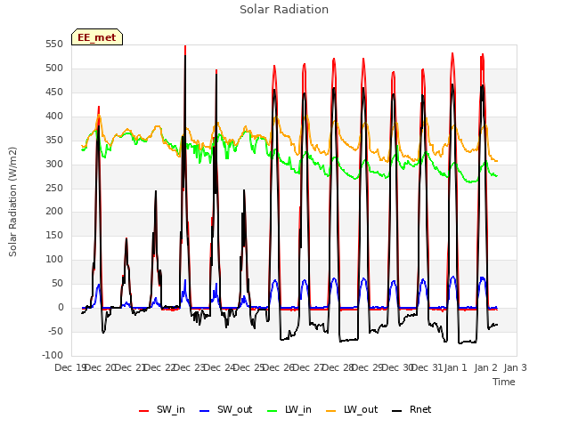The width and height of the screenshot is (570, 427).
Task: Click the Dec 19 x-axis tick label
Action: (69, 367)
